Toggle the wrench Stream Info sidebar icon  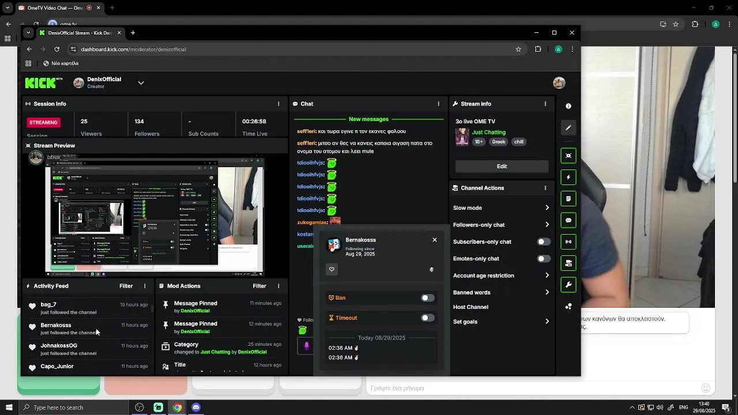point(568,285)
